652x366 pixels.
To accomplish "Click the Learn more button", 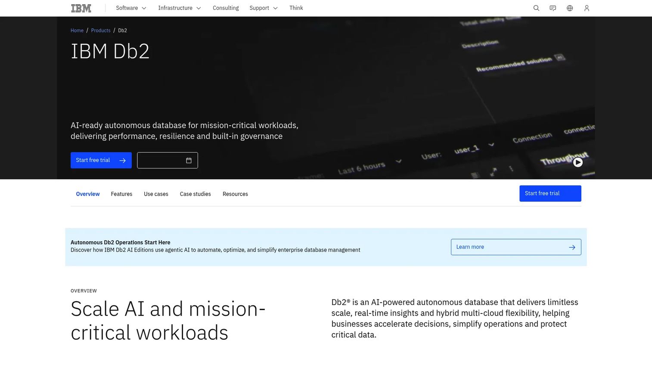I will coord(516,247).
